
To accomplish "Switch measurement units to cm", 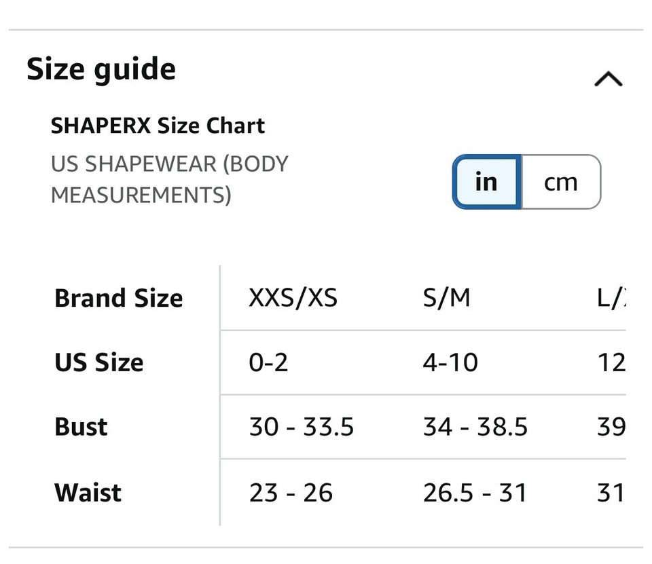I will [561, 182].
